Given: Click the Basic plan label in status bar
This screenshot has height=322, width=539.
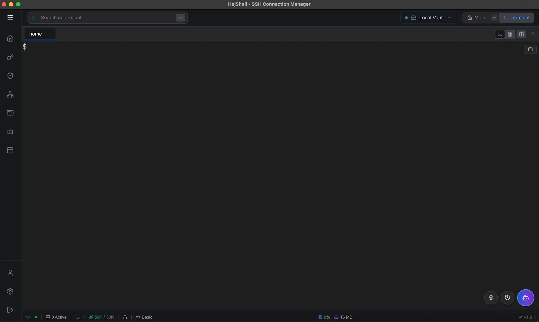Looking at the screenshot, I should click(144, 317).
